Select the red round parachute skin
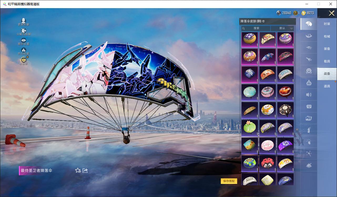The width and height of the screenshot is (337, 197). [285, 92]
